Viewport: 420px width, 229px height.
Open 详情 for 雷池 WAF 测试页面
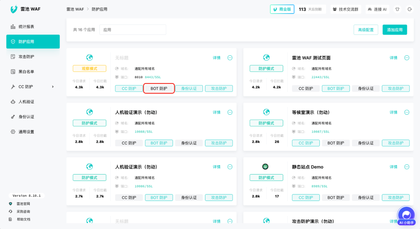(393, 58)
